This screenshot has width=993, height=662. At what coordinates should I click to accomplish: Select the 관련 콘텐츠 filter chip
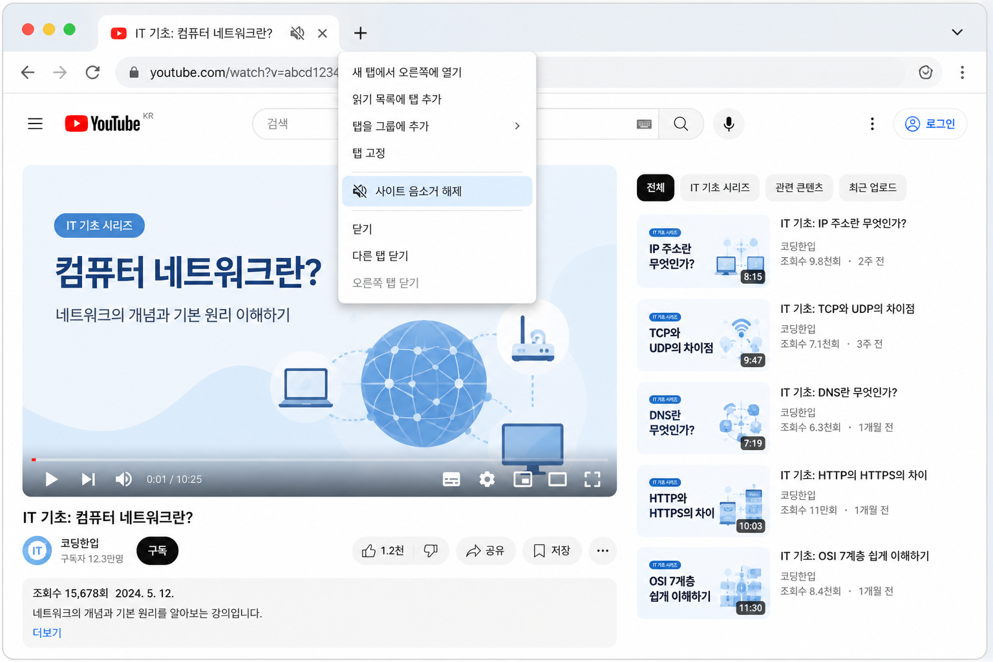coord(799,187)
